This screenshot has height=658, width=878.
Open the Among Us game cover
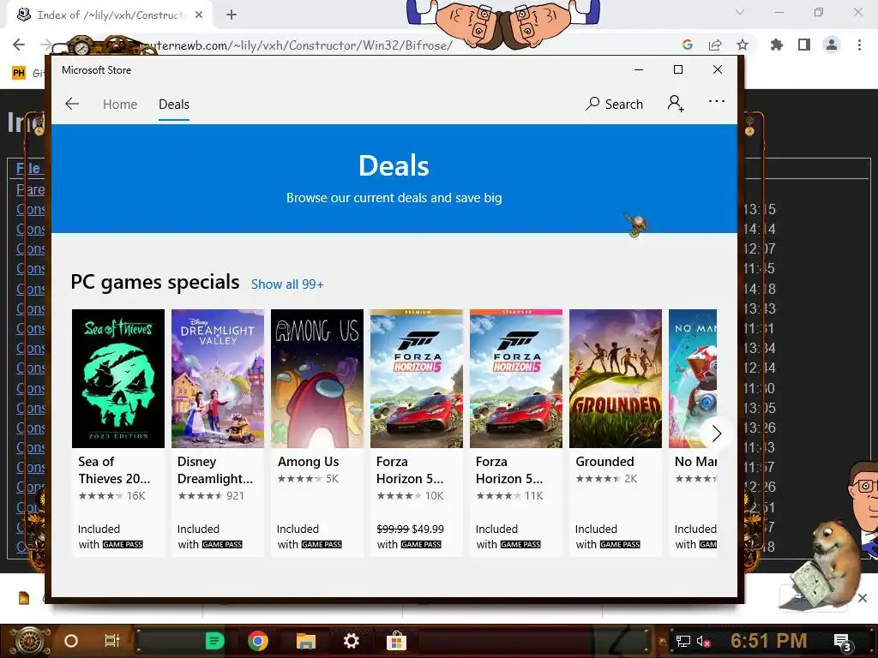point(317,378)
